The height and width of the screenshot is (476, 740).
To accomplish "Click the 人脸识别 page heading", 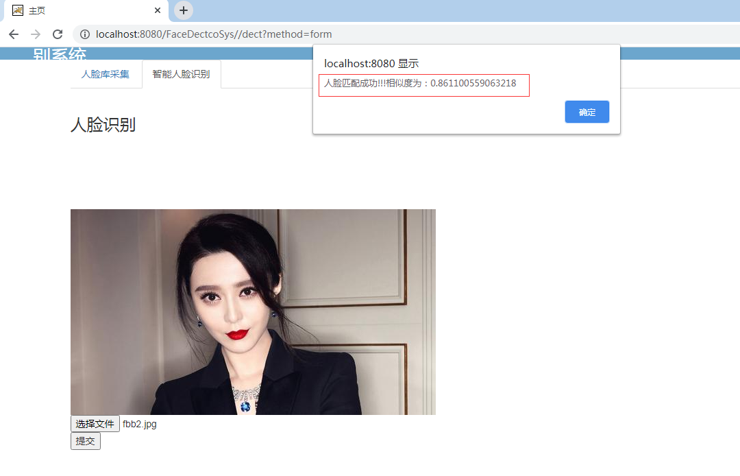I will [103, 125].
